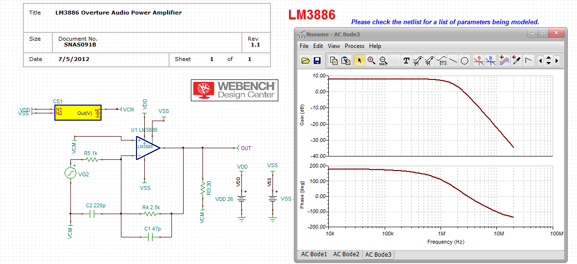Click the capacitor label C2 220p
This screenshot has height=264, width=577.
coord(96,205)
